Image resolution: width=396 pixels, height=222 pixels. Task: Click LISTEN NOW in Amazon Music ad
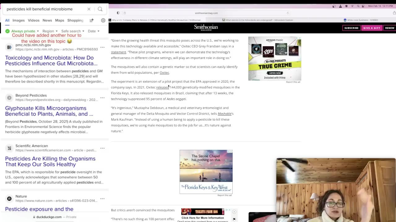tap(275, 73)
